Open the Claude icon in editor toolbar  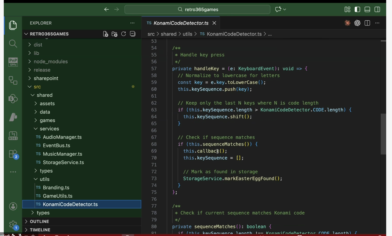click(347, 23)
